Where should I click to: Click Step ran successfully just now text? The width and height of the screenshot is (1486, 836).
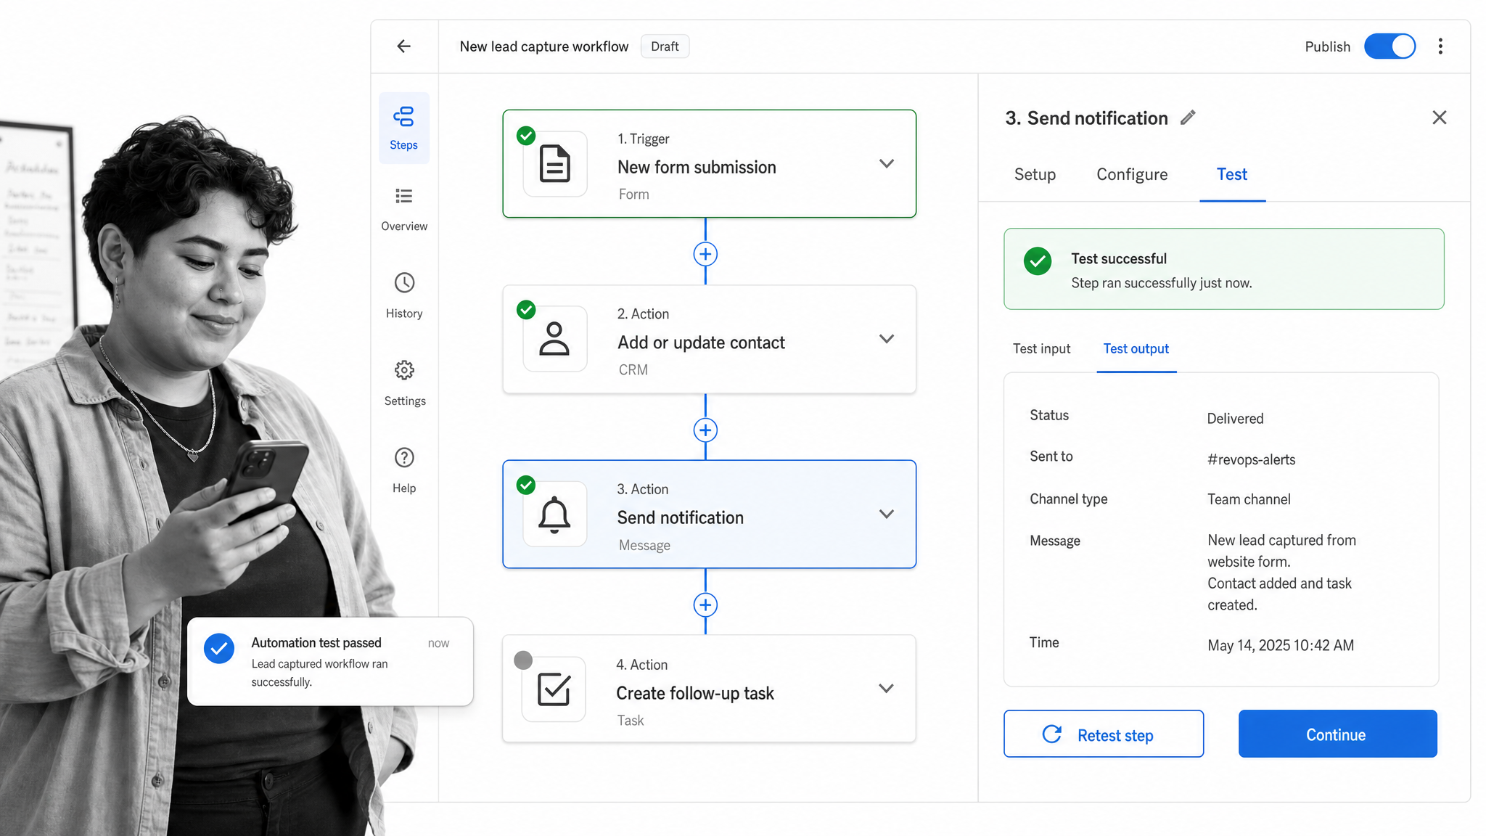[x=1161, y=283]
